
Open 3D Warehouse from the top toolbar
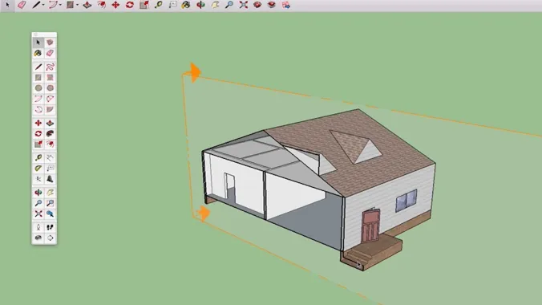257,5
